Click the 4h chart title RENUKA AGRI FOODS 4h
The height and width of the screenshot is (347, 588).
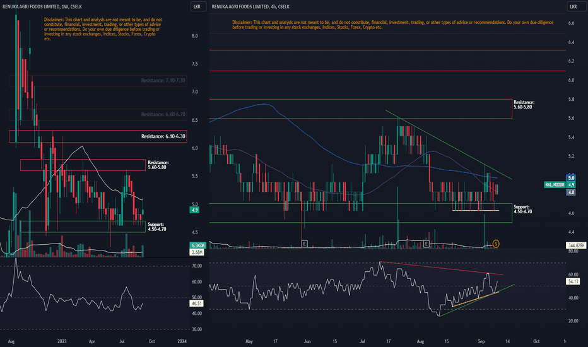click(x=250, y=6)
